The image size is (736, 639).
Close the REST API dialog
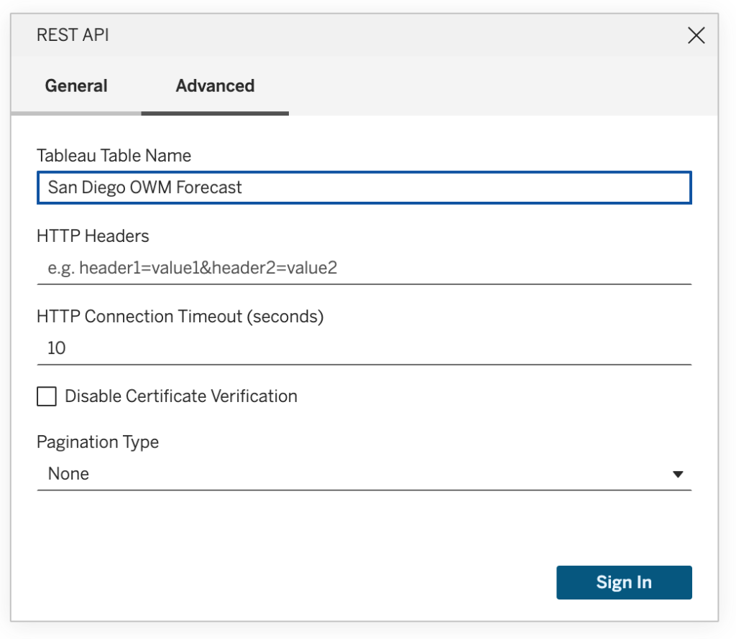point(696,36)
